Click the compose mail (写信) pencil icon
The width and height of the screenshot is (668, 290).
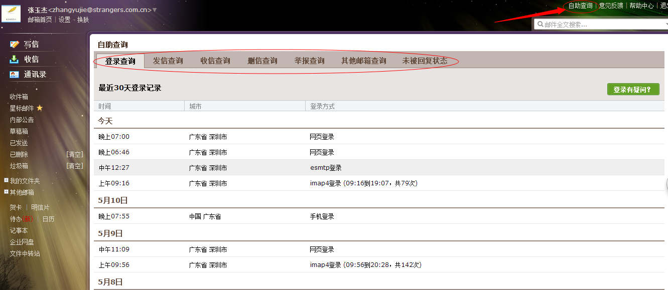coord(15,44)
